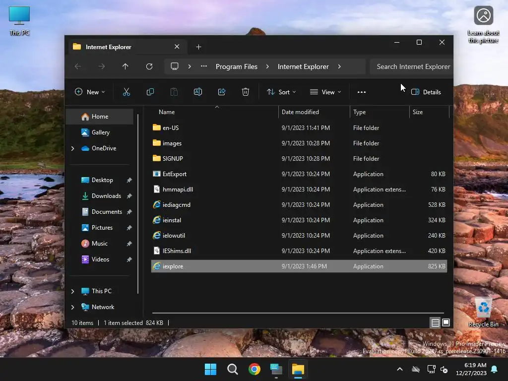
Task: Open the New dropdown
Action: click(90, 92)
